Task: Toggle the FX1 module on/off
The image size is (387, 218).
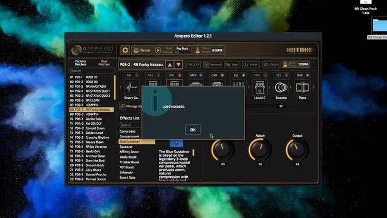Action: pyautogui.click(x=180, y=75)
